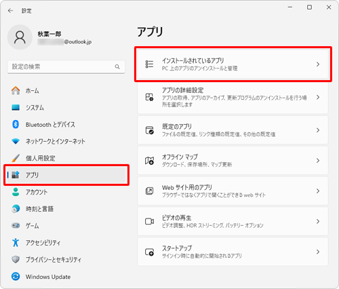Open ビデオの再生 page
339x289 pixels.
[x=233, y=221]
